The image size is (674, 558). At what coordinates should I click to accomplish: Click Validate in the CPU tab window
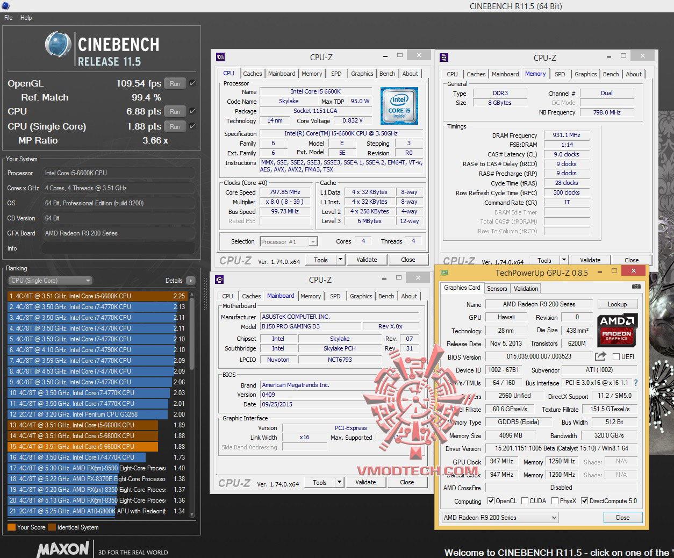click(367, 260)
